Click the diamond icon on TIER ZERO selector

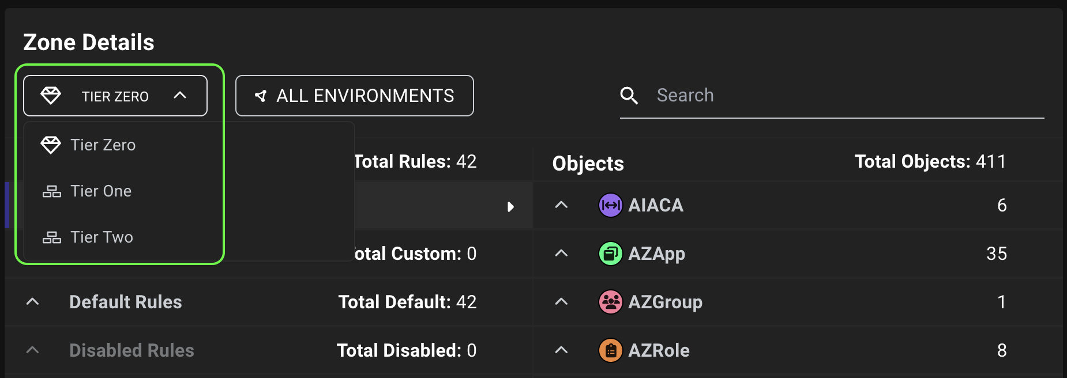pyautogui.click(x=51, y=95)
